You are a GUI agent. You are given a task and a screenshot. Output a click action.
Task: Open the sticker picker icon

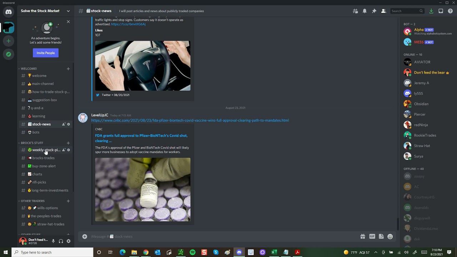(381, 236)
